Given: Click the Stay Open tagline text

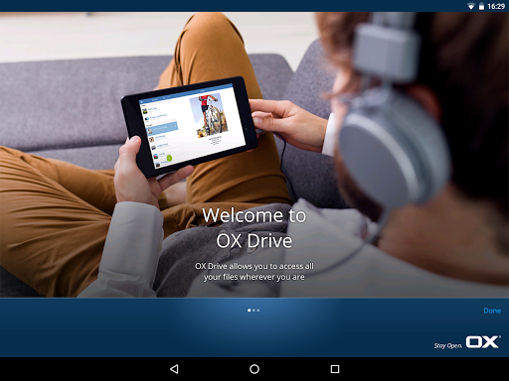Looking at the screenshot, I should (448, 345).
